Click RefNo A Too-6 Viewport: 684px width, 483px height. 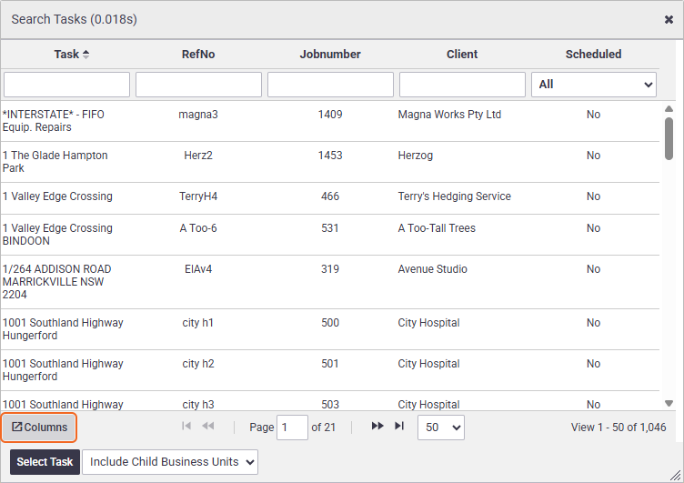pos(198,228)
